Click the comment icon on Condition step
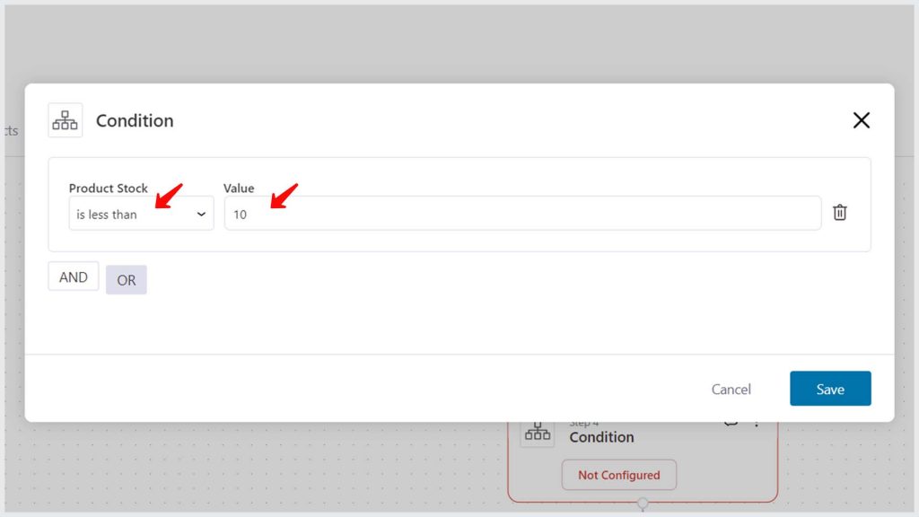919x517 pixels. pos(731,424)
